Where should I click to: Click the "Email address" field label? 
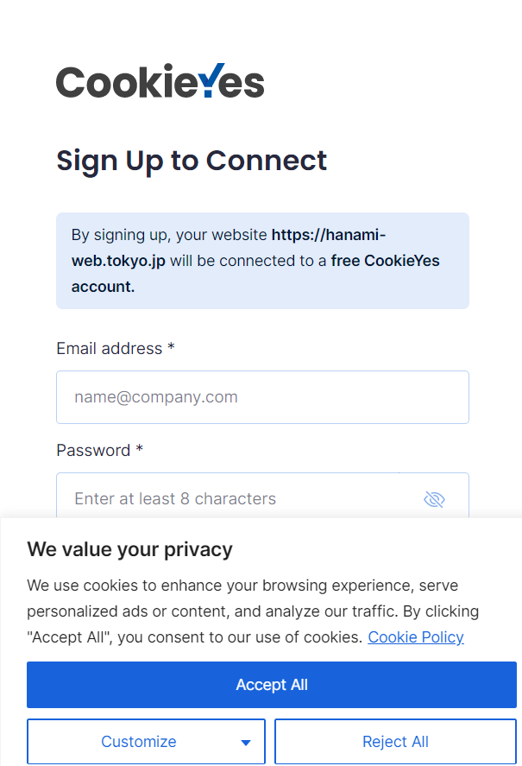(x=110, y=348)
